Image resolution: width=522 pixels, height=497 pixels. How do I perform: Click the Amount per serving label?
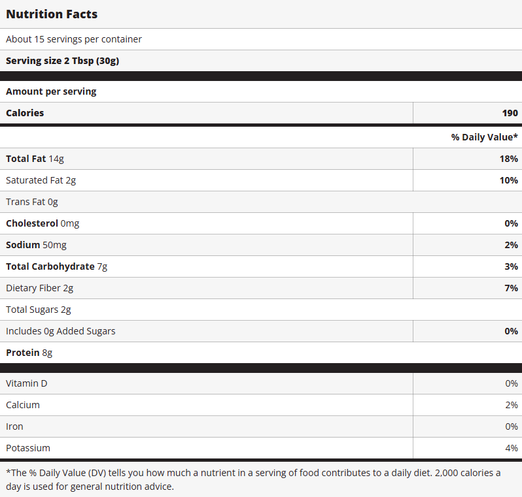(51, 91)
